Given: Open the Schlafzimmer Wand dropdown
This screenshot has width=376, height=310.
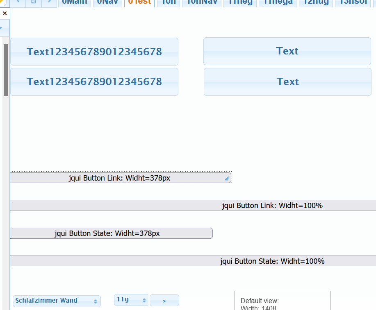Looking at the screenshot, I should coord(57,301).
